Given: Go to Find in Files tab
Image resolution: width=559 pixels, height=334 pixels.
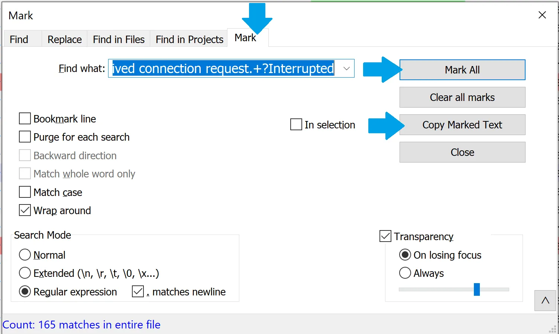Looking at the screenshot, I should coord(119,39).
